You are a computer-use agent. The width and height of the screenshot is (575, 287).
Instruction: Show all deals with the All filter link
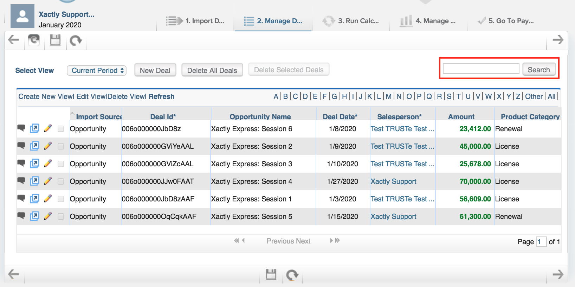(551, 96)
